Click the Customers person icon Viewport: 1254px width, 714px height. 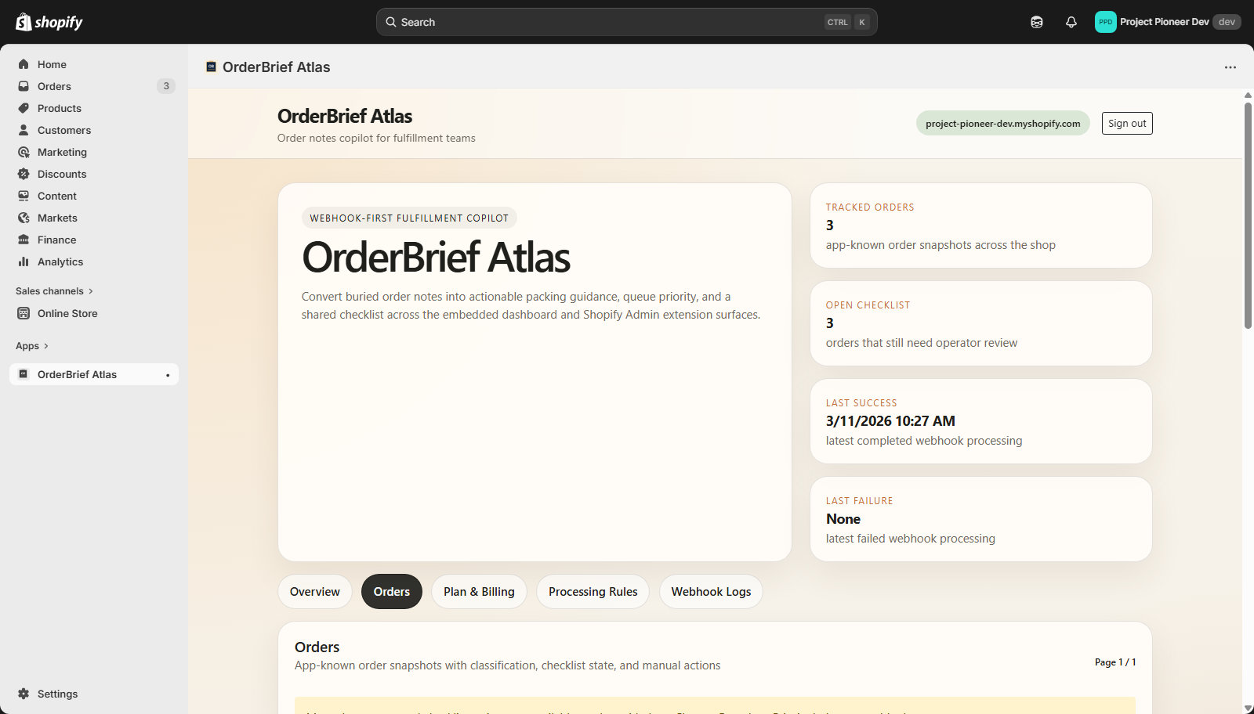pos(24,130)
